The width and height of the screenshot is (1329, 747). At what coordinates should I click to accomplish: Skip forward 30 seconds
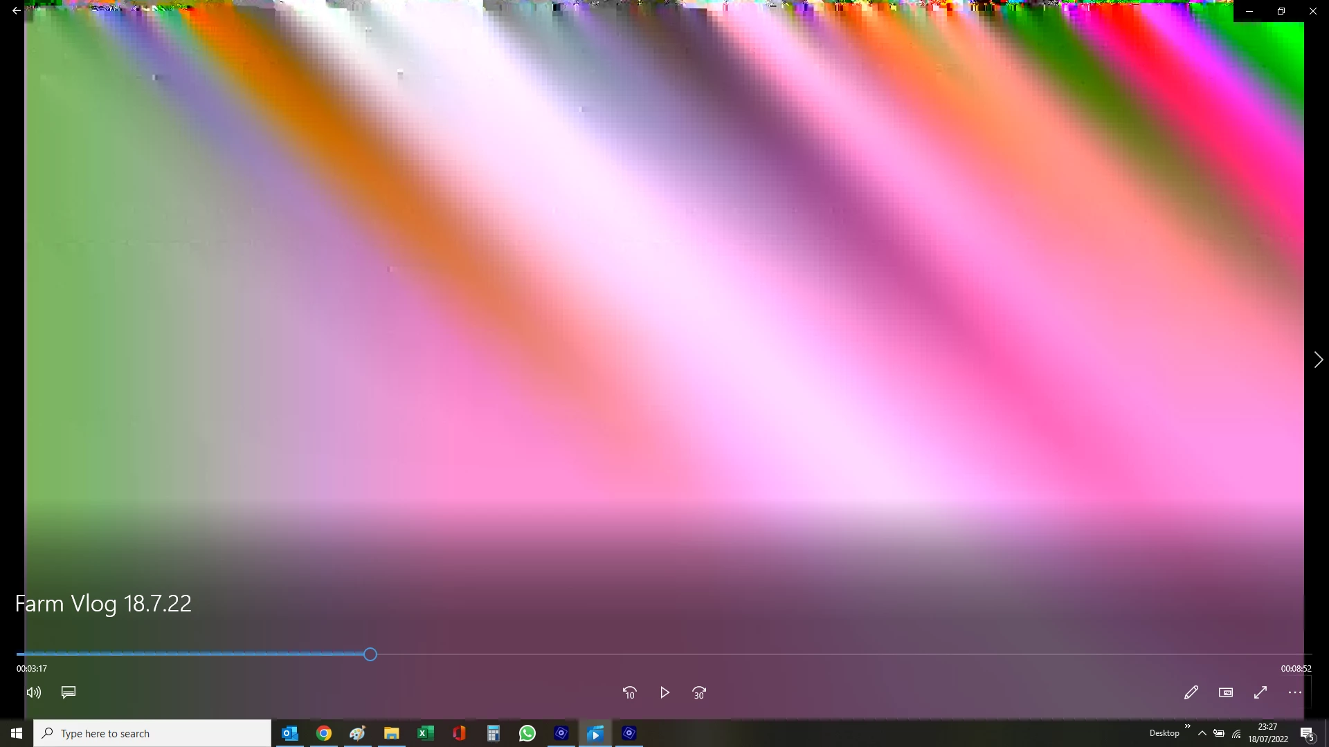[699, 692]
